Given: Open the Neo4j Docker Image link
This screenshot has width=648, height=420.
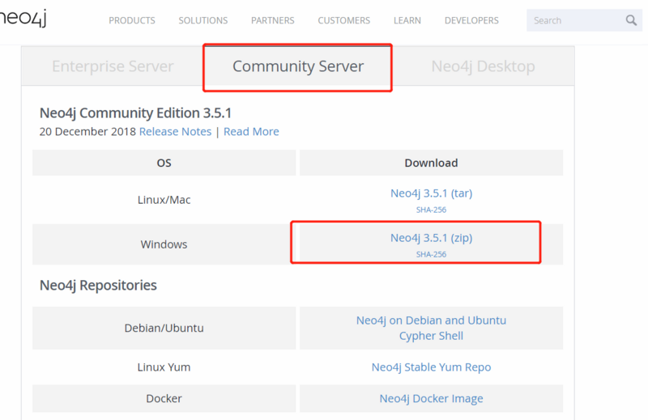Looking at the screenshot, I should coord(431,398).
